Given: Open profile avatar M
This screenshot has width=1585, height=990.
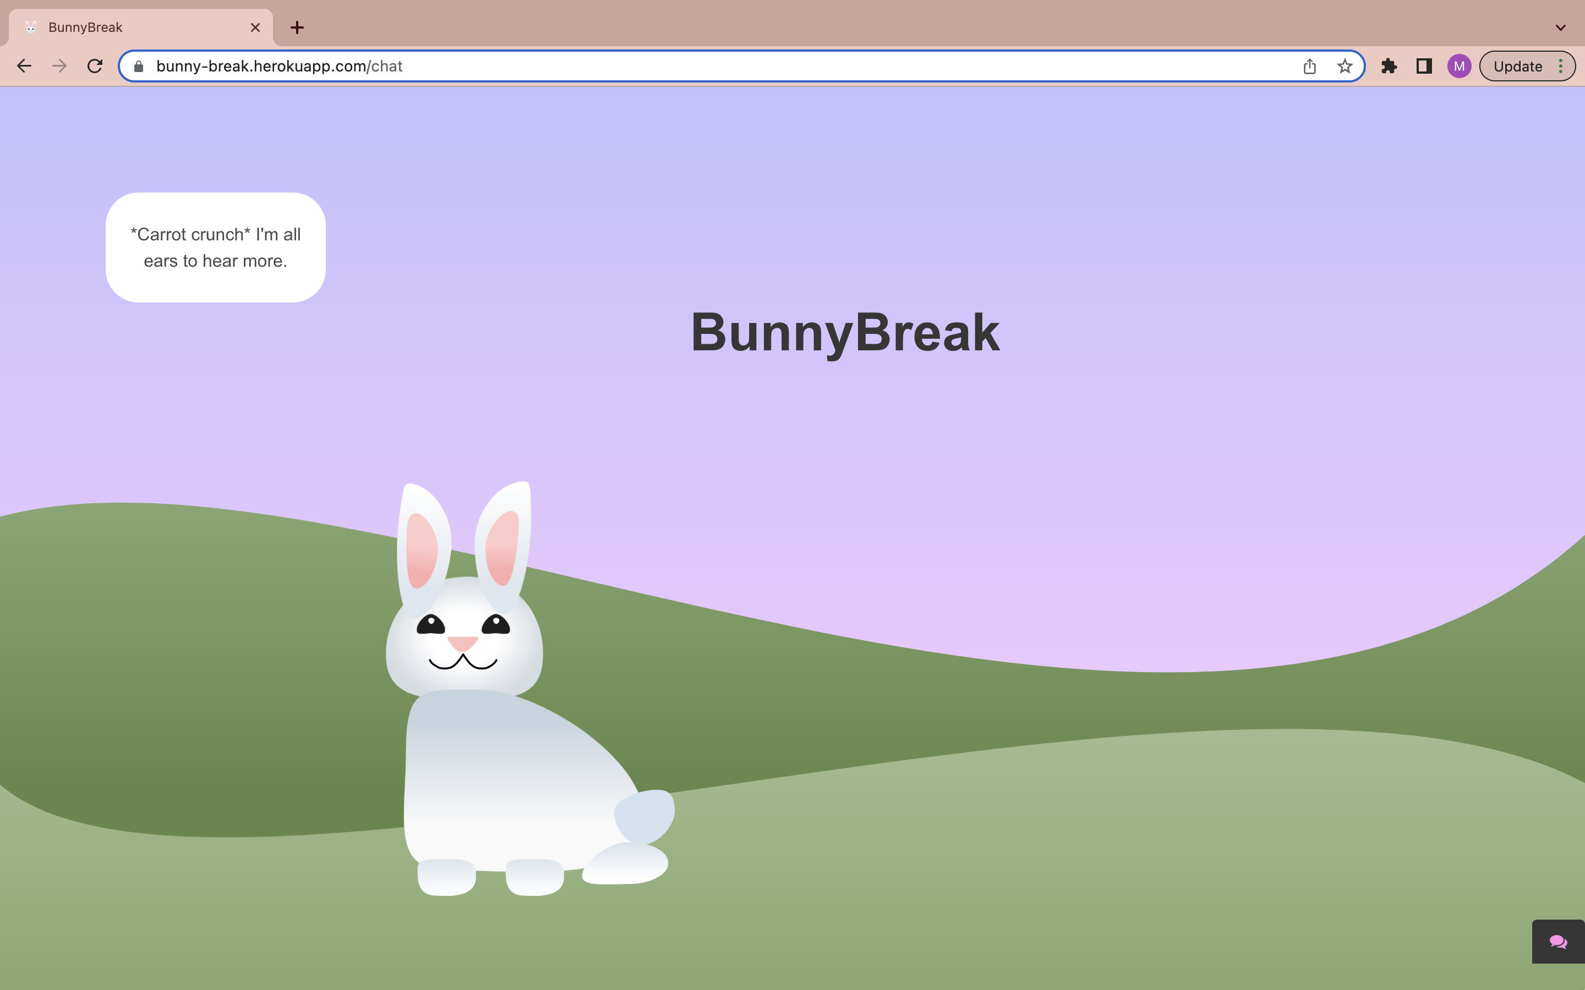Looking at the screenshot, I should (x=1458, y=66).
